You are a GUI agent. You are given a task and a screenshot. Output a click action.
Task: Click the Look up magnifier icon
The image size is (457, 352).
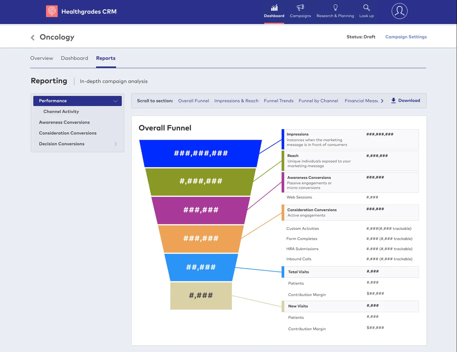pos(366,8)
